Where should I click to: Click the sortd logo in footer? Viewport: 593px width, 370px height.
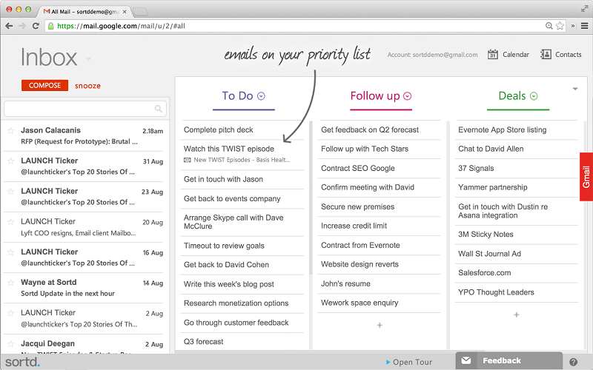pyautogui.click(x=22, y=362)
